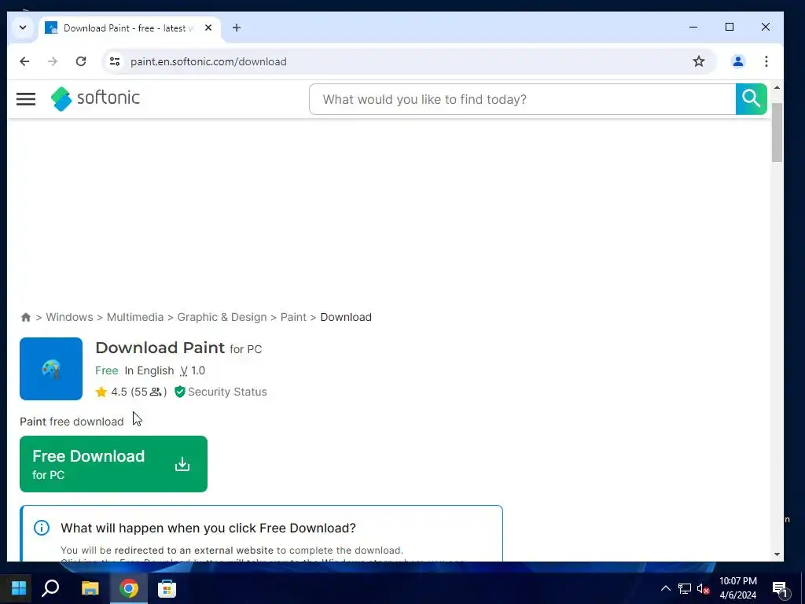The height and width of the screenshot is (604, 805).
Task: Reload the page
Action: click(x=81, y=61)
